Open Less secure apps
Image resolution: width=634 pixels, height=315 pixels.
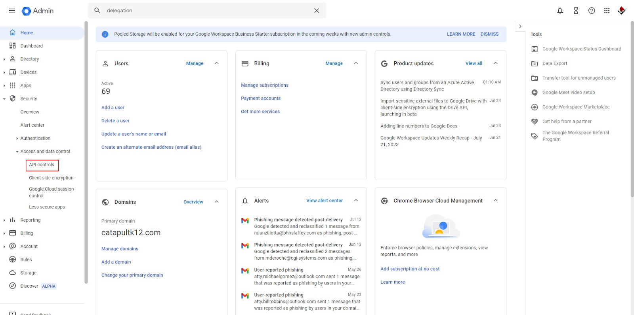(47, 207)
